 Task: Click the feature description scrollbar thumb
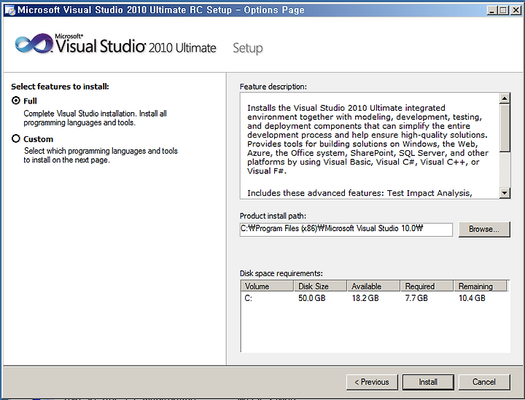pyautogui.click(x=505, y=128)
